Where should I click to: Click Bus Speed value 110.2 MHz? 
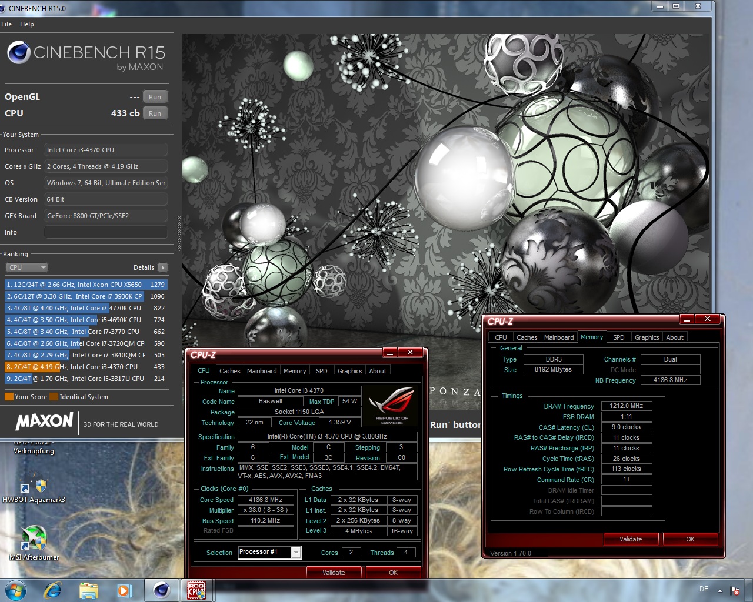pyautogui.click(x=265, y=521)
